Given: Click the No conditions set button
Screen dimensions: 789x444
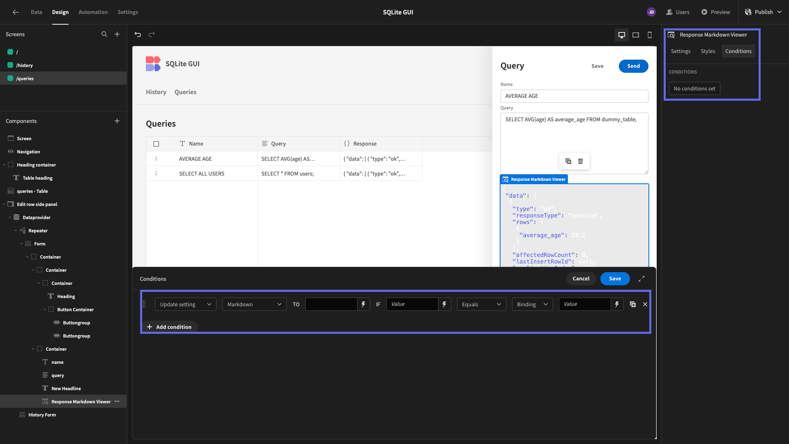Looking at the screenshot, I should click(x=694, y=89).
